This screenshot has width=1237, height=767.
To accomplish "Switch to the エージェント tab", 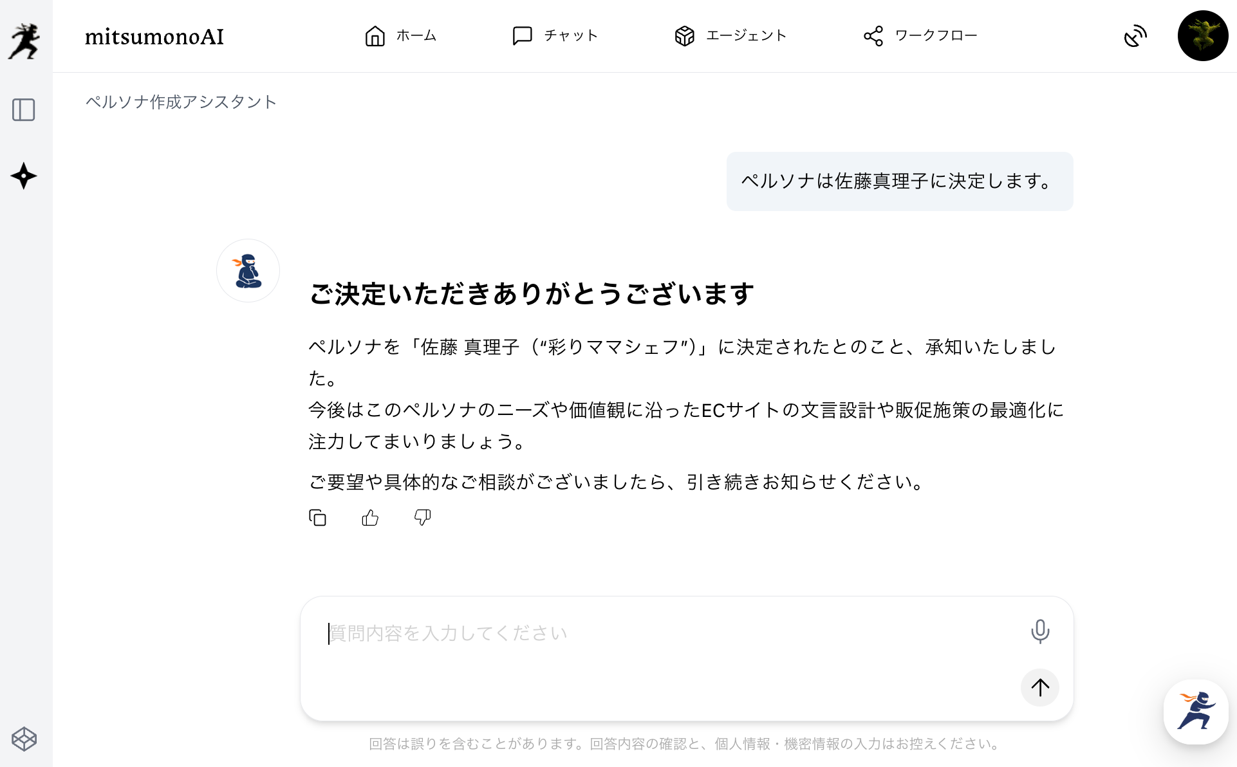I will point(730,36).
